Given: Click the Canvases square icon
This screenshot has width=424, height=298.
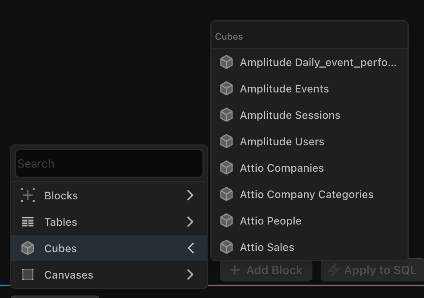Looking at the screenshot, I should (x=28, y=274).
